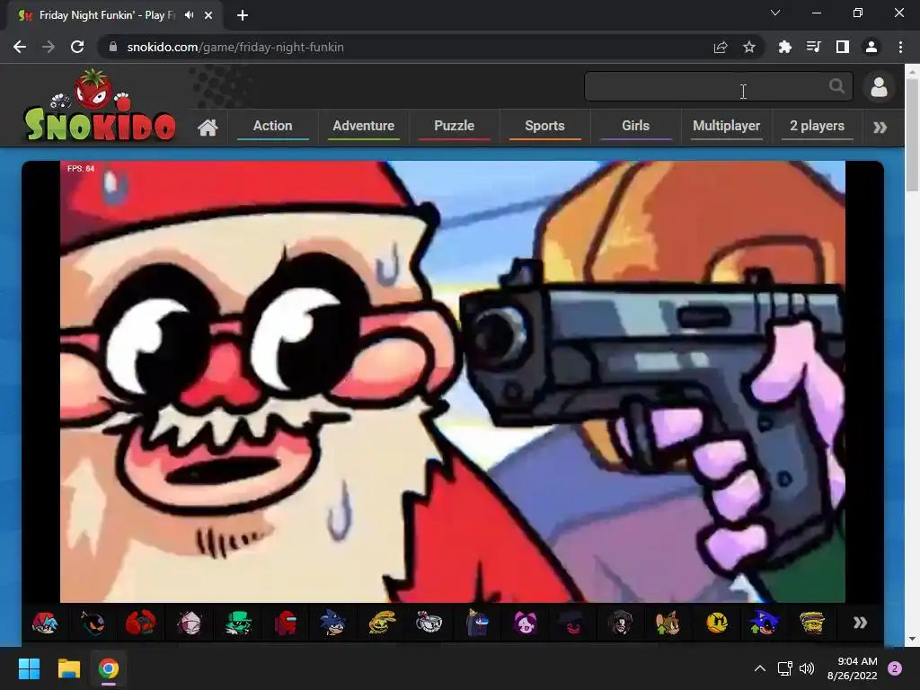
Task: Expand more categories with double chevron
Action: pyautogui.click(x=880, y=128)
